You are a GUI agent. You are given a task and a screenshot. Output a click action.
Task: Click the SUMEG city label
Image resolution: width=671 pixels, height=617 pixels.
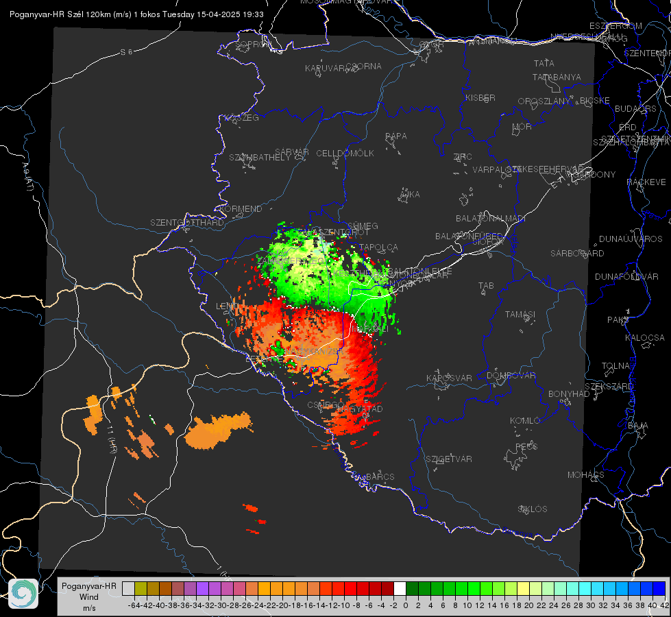pos(363,226)
